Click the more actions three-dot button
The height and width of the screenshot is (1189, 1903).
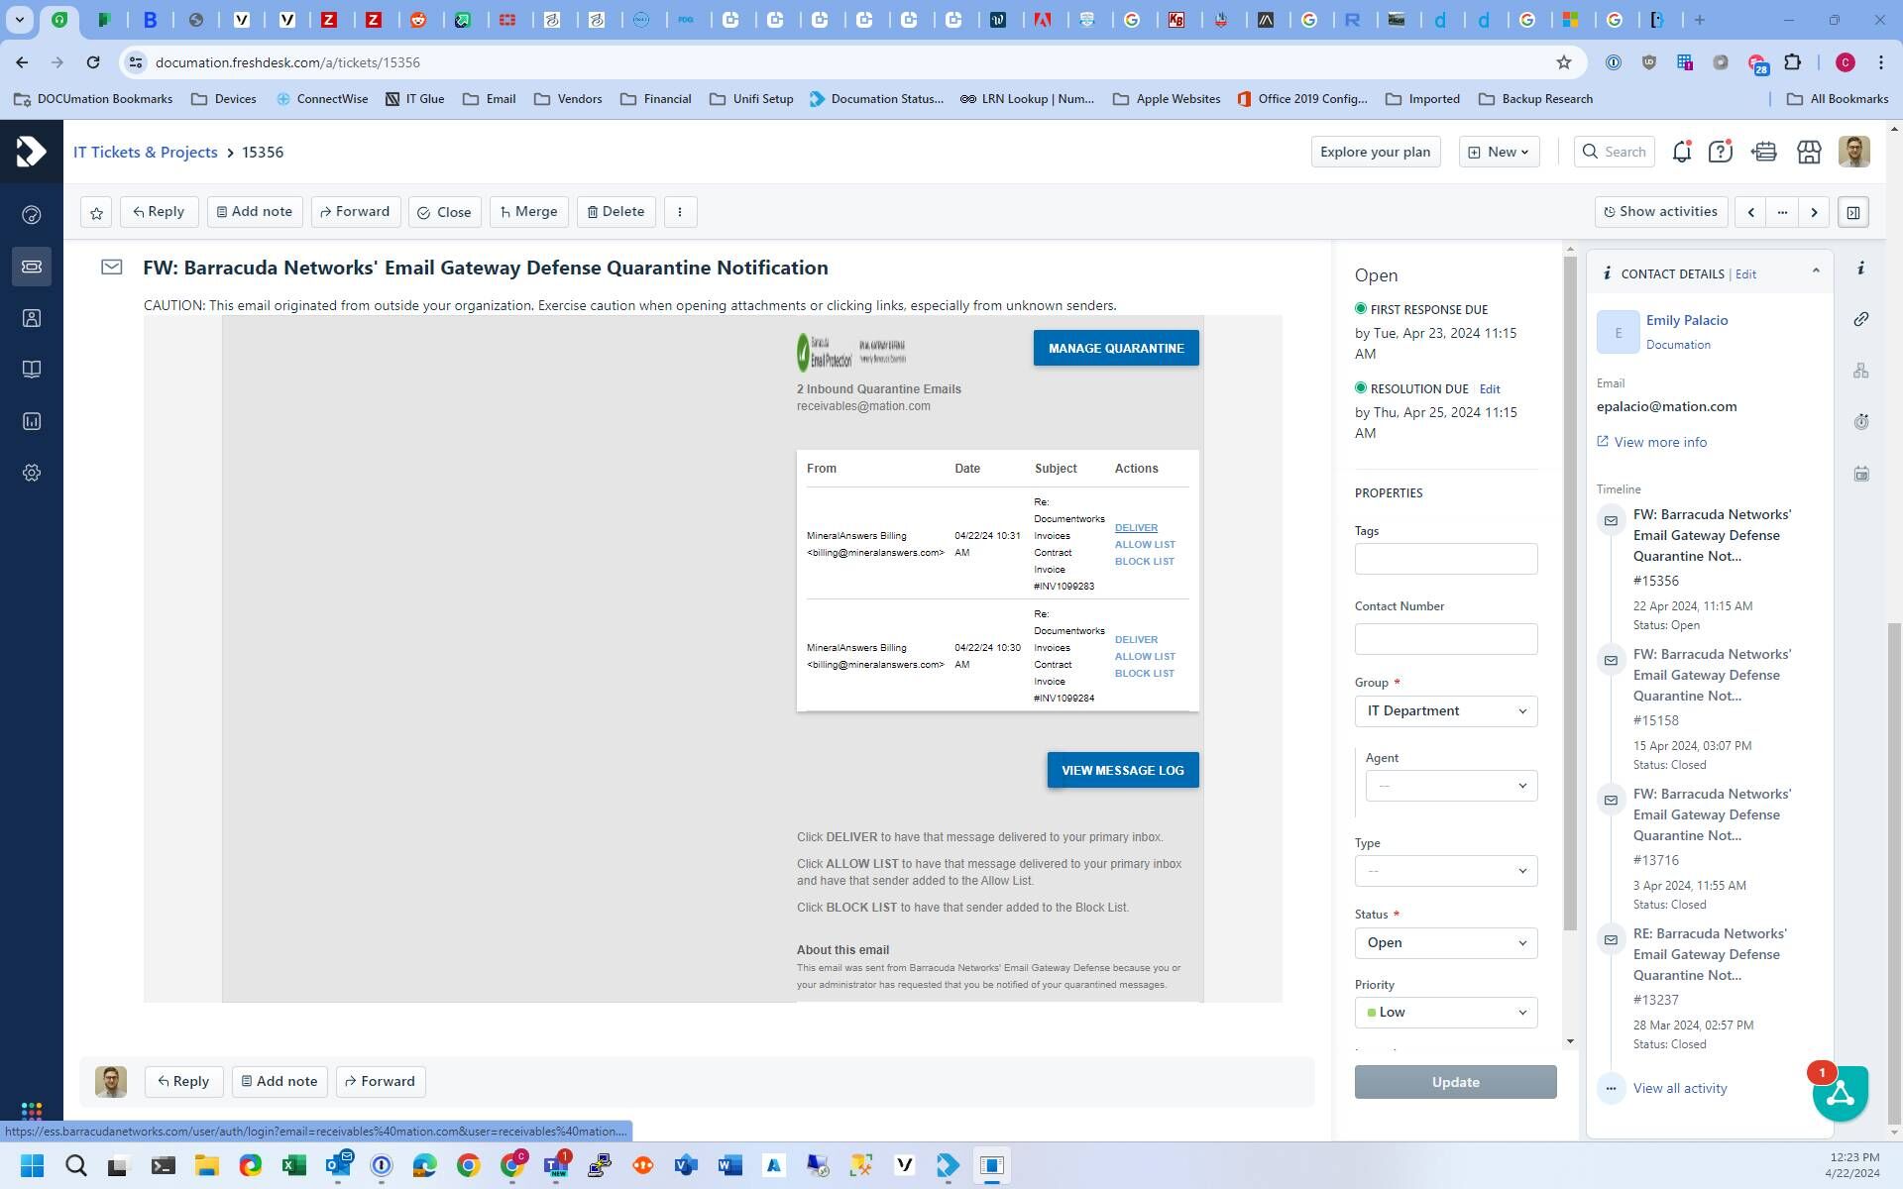(680, 212)
